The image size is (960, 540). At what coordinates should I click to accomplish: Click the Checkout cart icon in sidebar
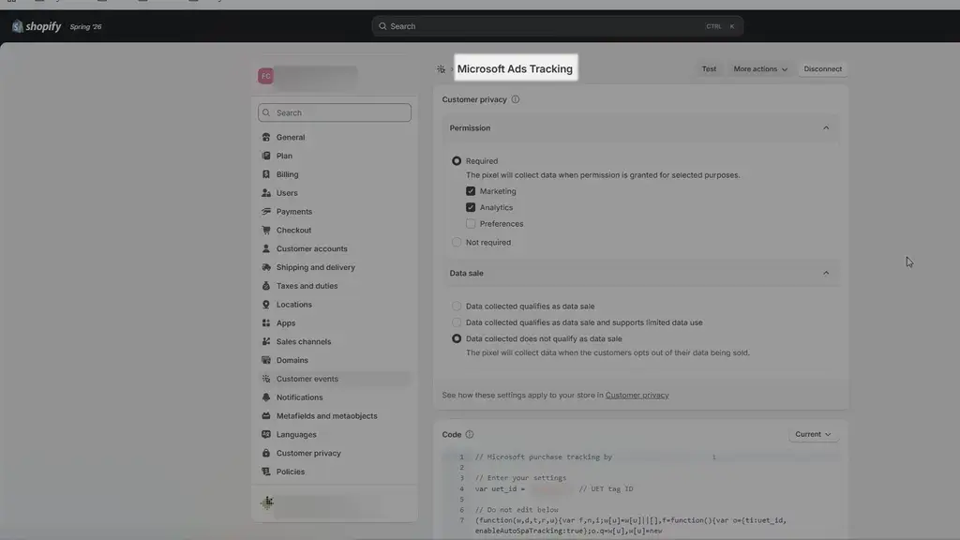pos(265,231)
